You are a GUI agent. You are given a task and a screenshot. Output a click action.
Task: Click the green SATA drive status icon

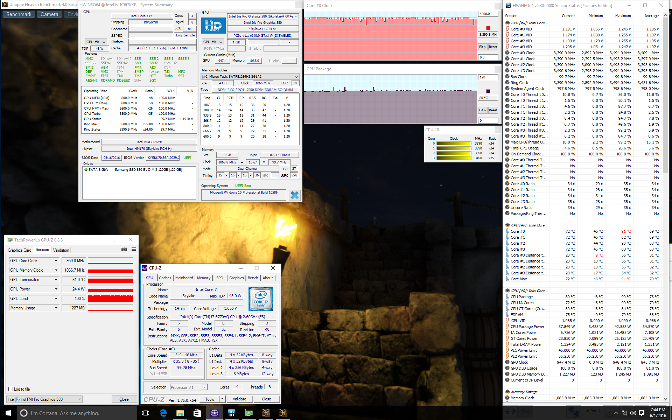click(x=86, y=170)
